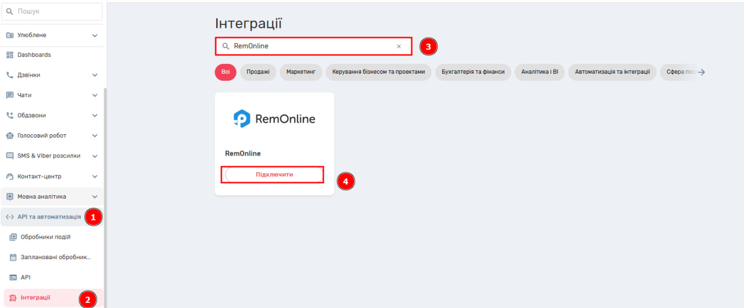Image resolution: width=744 pixels, height=308 pixels.
Task: Click the SMS & Viber розсилки icon
Action: 10,156
